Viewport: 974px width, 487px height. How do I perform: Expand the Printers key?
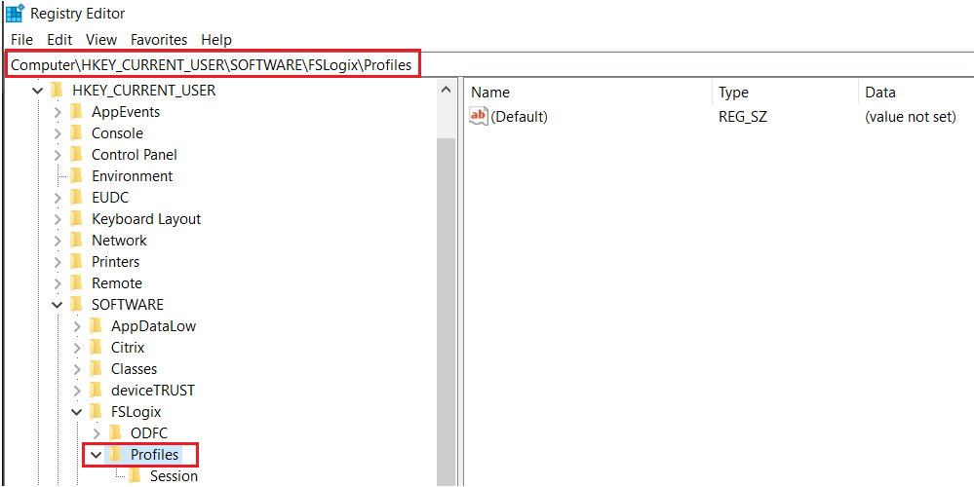tap(58, 262)
